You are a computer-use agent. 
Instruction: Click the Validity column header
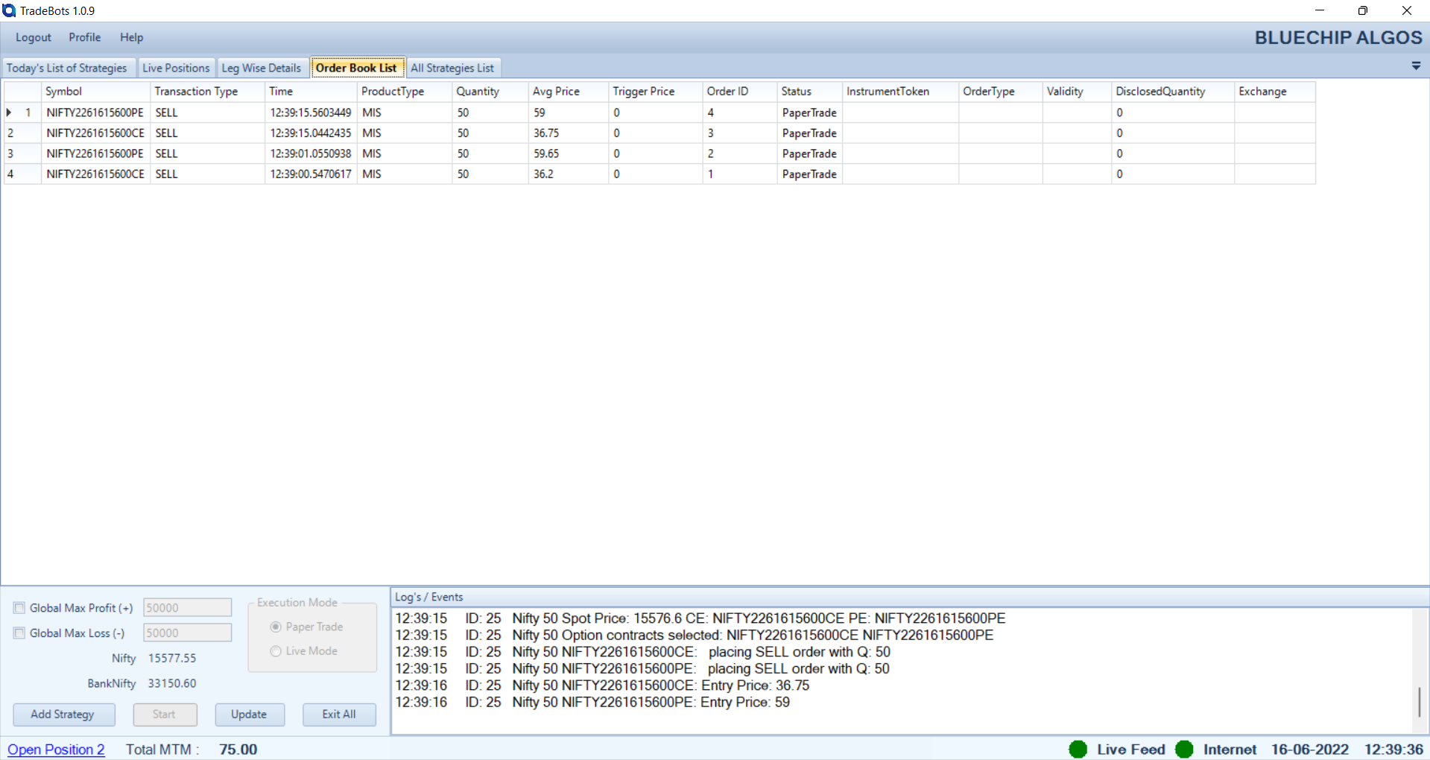coord(1077,92)
